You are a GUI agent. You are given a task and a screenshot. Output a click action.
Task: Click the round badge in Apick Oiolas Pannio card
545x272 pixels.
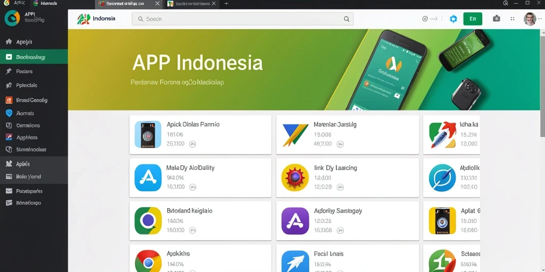click(192, 144)
